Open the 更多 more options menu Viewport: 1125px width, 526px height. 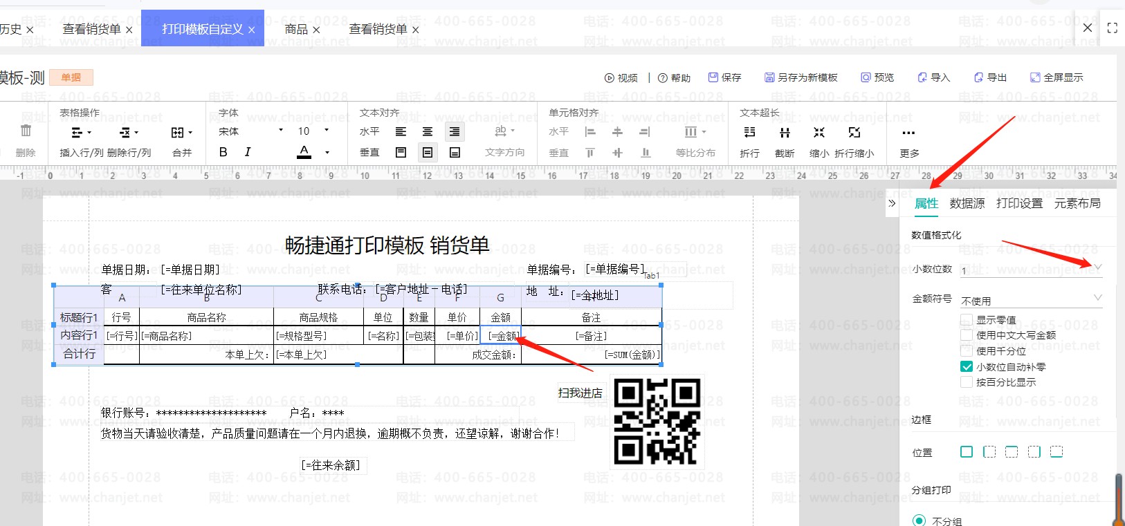[908, 133]
